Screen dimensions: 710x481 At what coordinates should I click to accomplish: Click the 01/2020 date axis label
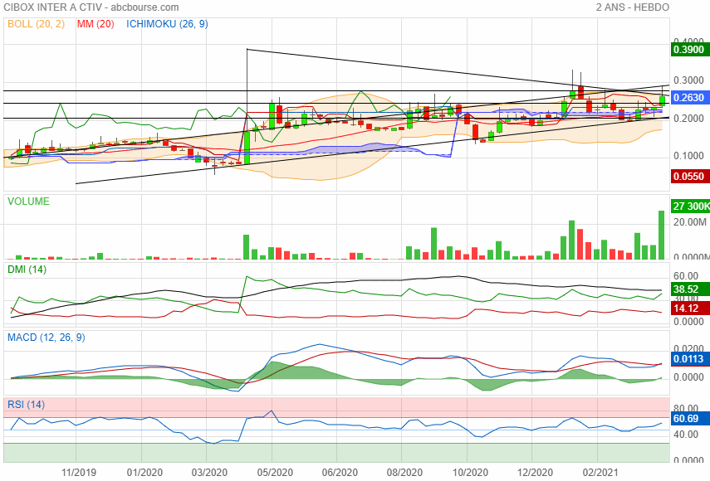pyautogui.click(x=144, y=473)
